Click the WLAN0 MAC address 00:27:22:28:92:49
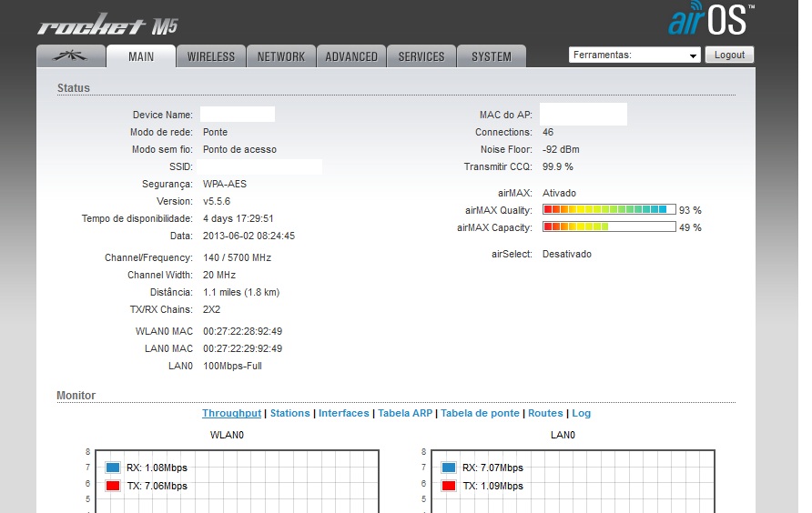The width and height of the screenshot is (812, 513). (x=242, y=331)
